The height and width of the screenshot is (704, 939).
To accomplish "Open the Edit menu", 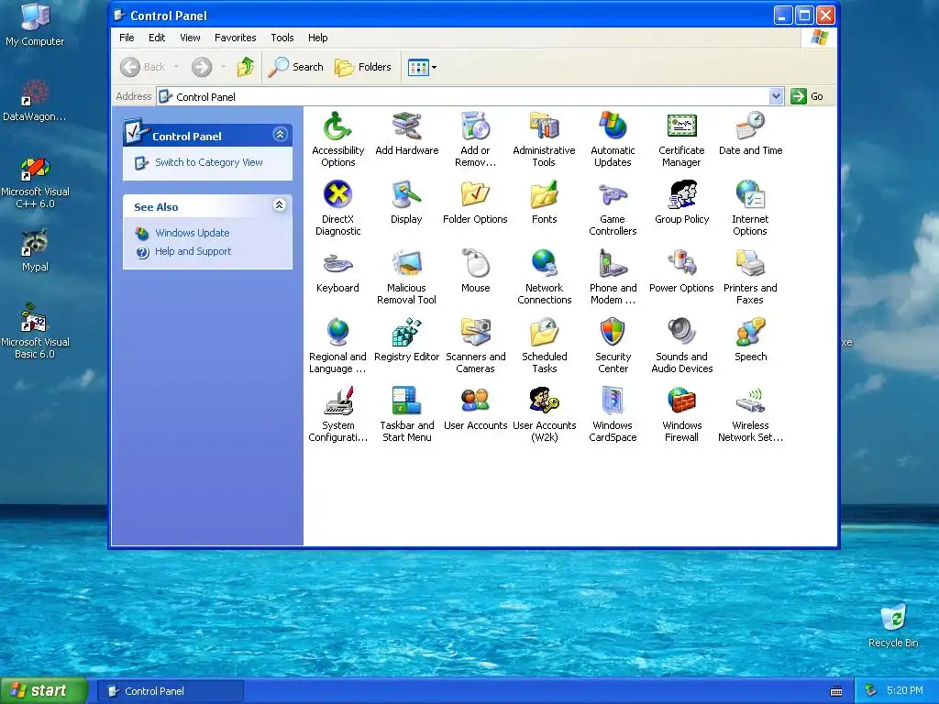I will (x=157, y=38).
